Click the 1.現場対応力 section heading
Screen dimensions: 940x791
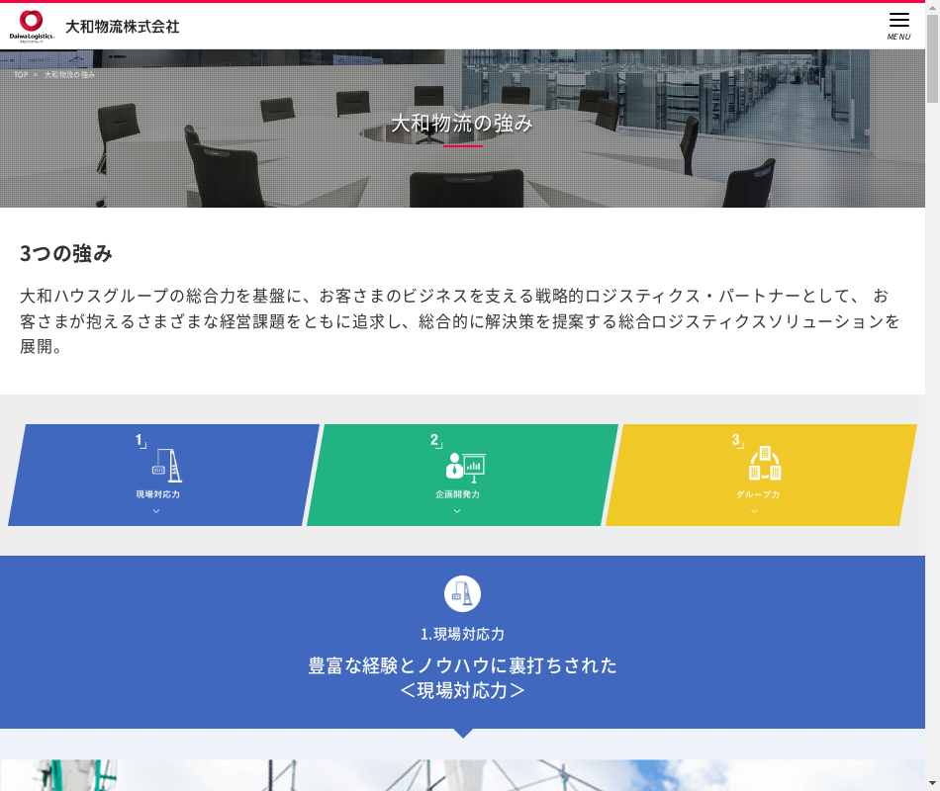462,634
